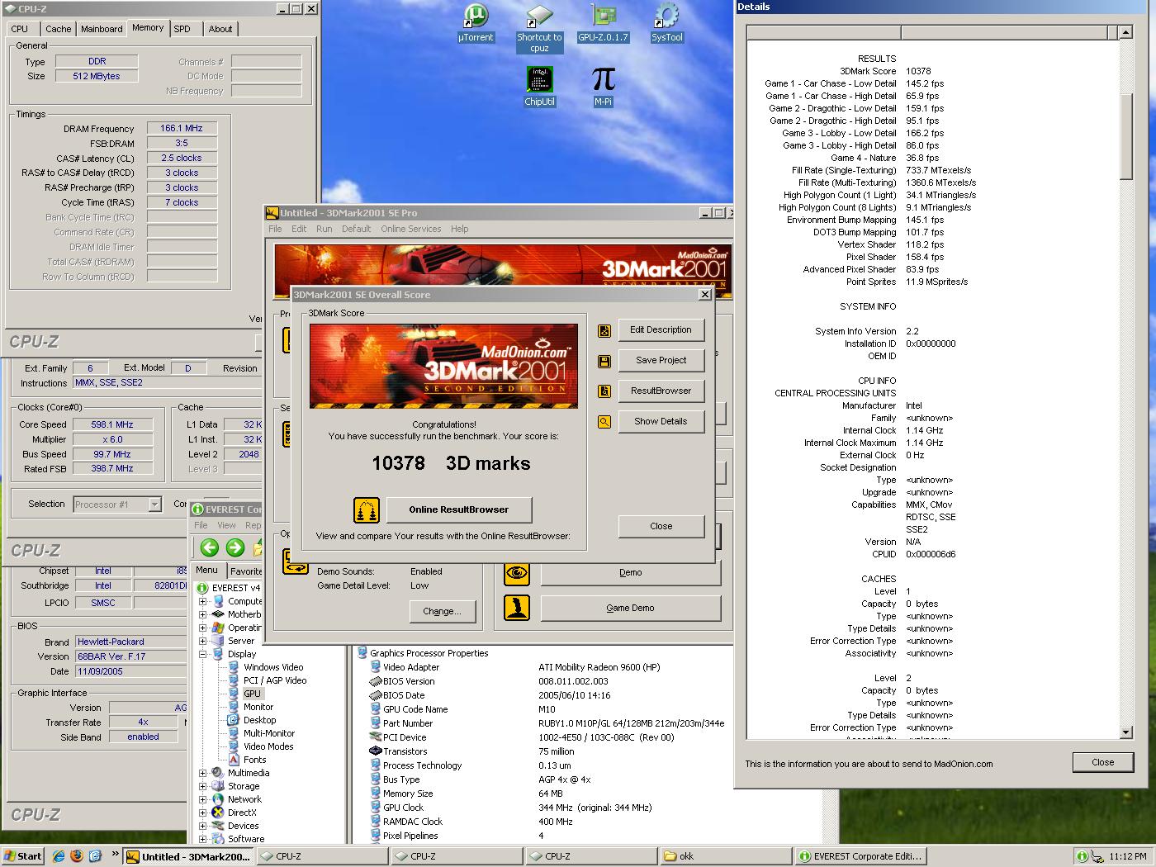Click the Game Demo button

pyautogui.click(x=631, y=608)
